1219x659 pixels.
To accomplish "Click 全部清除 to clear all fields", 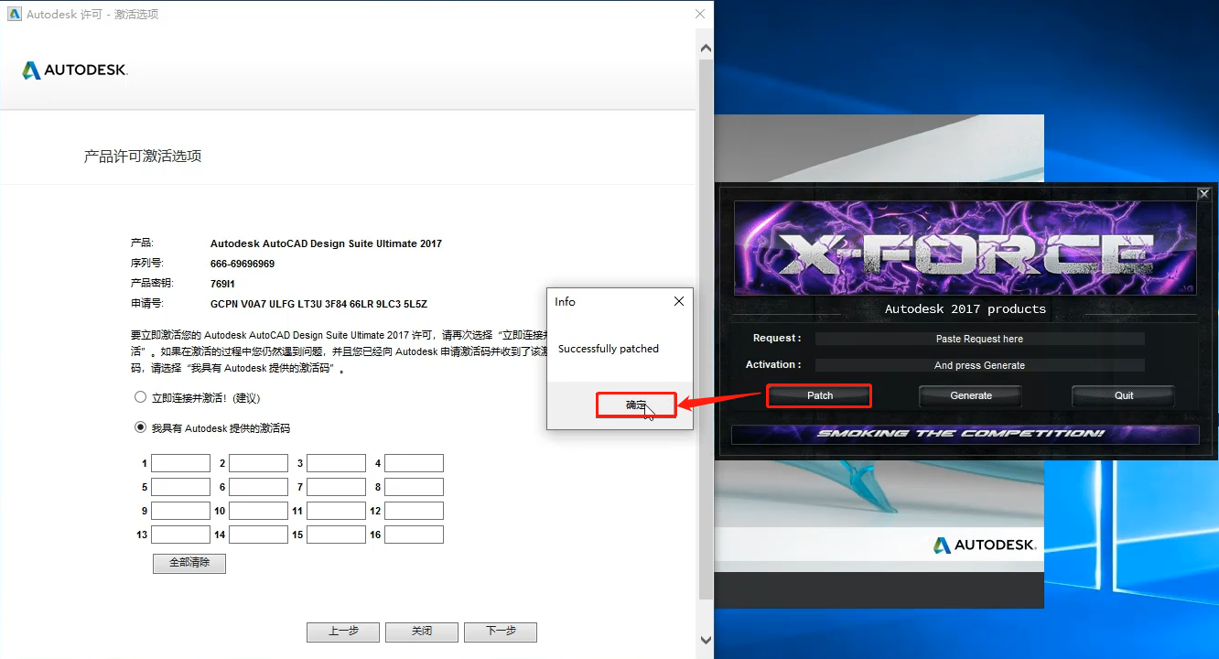I will [189, 563].
